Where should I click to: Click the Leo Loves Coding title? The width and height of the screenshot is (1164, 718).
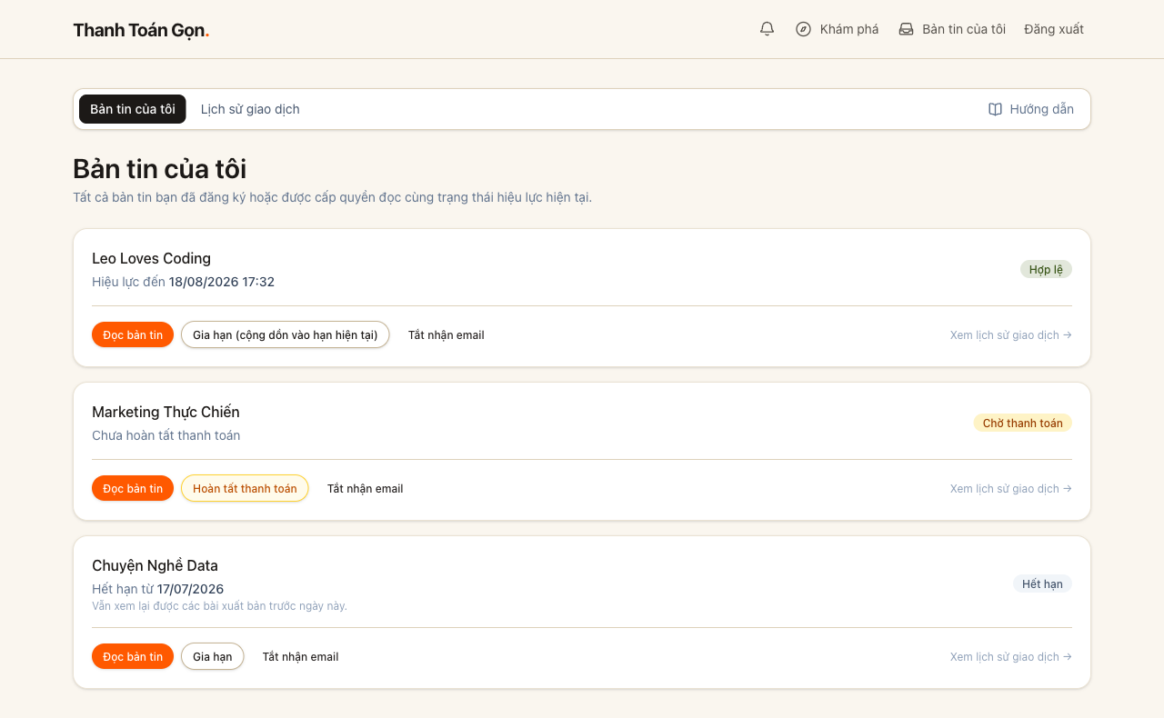151,258
